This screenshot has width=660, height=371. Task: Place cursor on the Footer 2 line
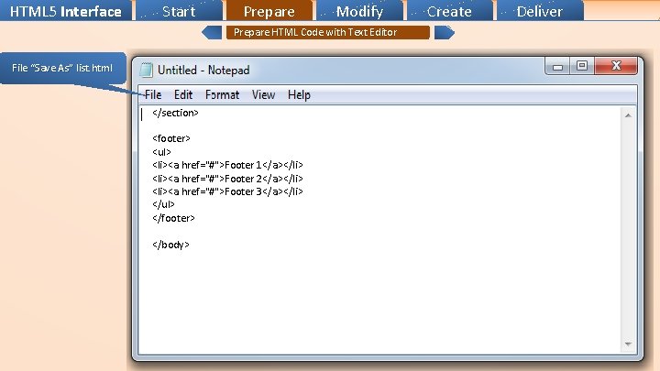pos(227,179)
